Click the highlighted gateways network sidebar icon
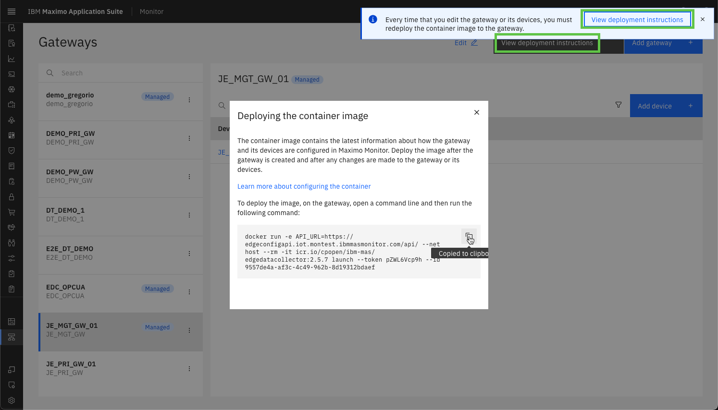 click(x=12, y=337)
